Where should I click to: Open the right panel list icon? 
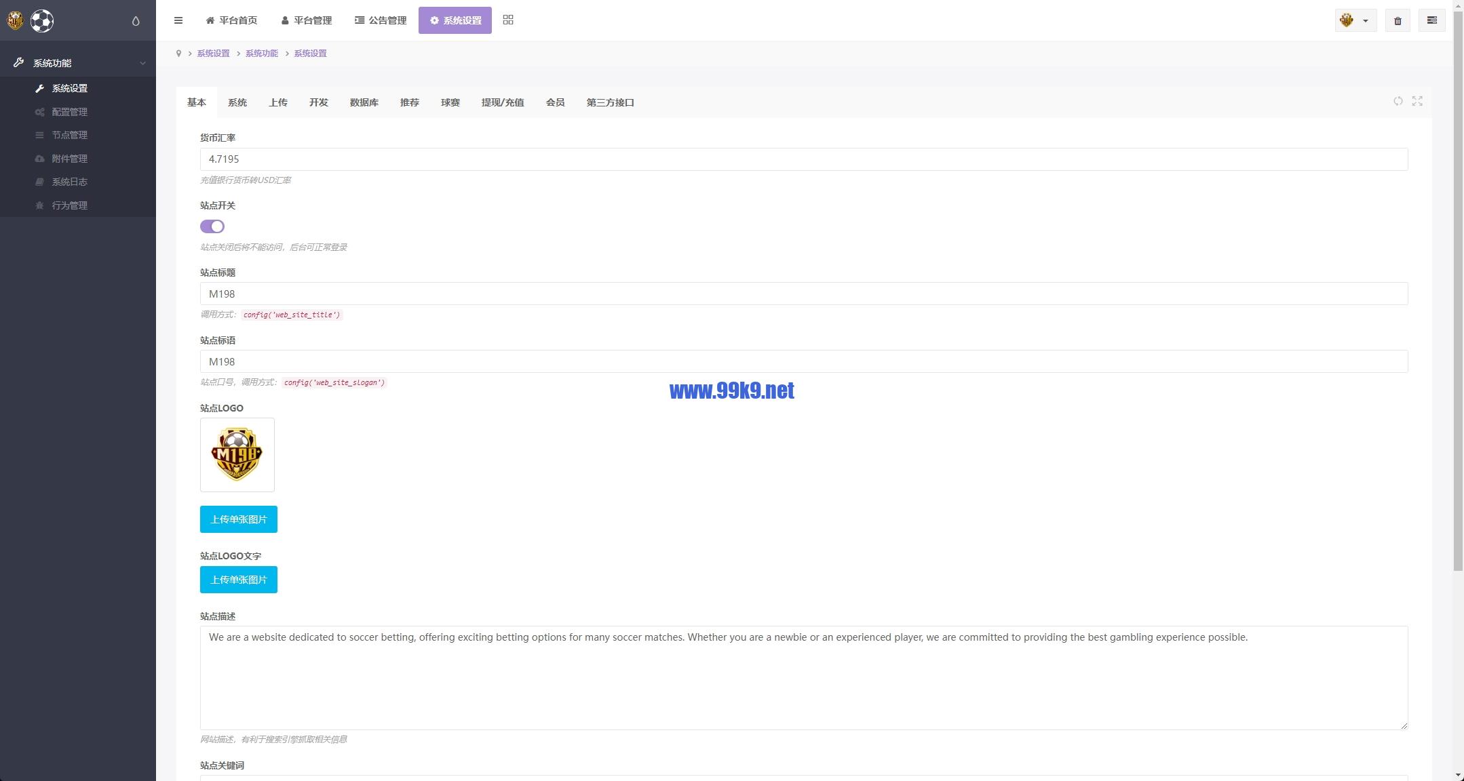click(x=1432, y=20)
